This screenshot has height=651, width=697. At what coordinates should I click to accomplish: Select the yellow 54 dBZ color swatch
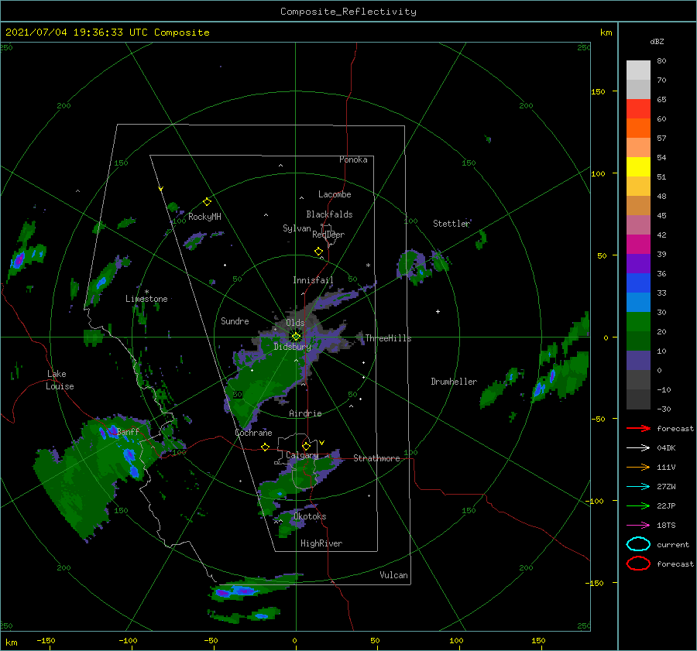(x=638, y=166)
